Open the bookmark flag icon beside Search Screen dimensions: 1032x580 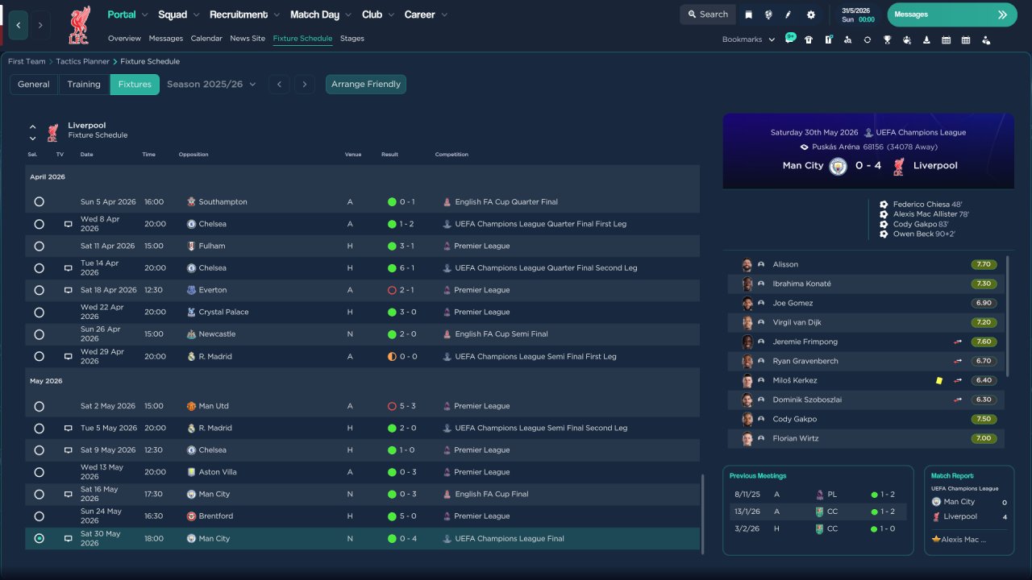(x=749, y=14)
